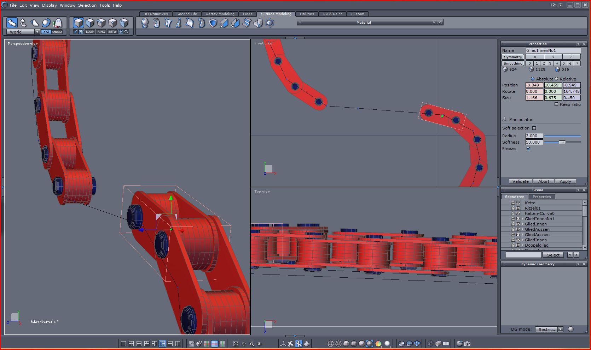
Task: Click the Symmetry button
Action: pos(513,57)
